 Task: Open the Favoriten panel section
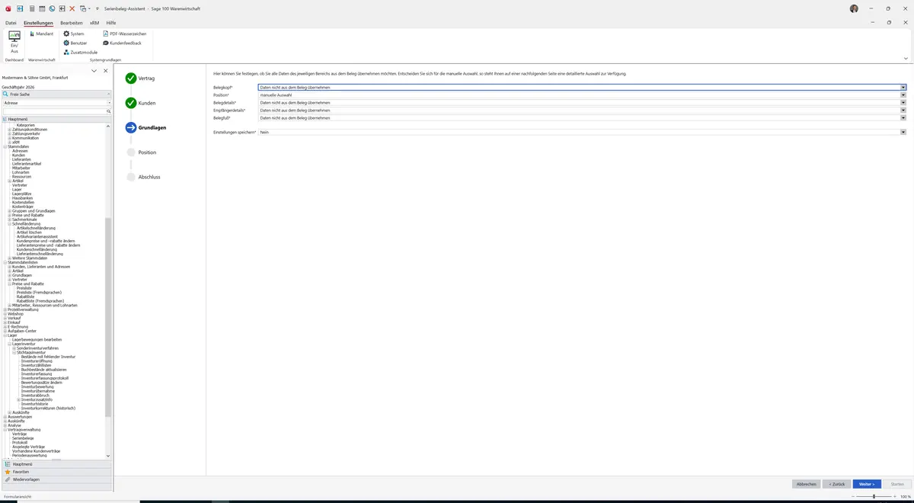(x=56, y=472)
